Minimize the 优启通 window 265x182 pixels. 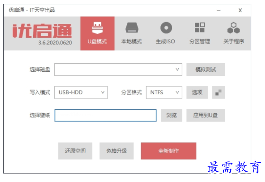click(x=219, y=10)
